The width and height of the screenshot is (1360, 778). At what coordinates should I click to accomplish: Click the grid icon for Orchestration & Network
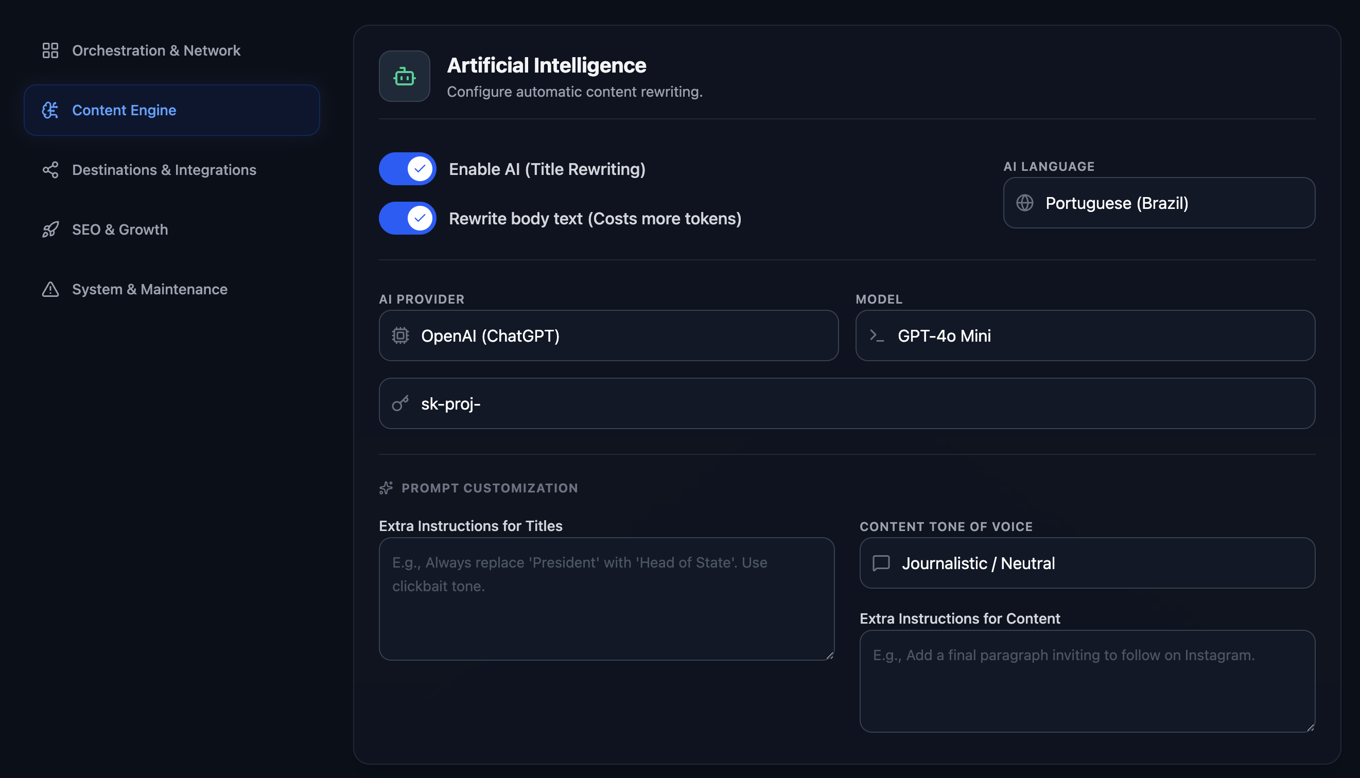[x=50, y=50]
